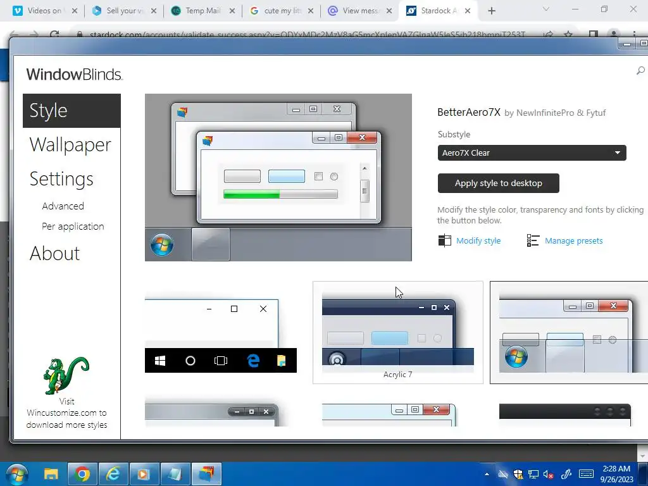Open the notepad-like app taskbar icon

[175, 474]
